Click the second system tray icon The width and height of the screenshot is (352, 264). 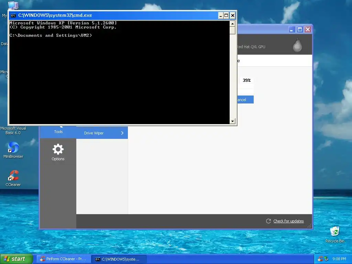[x=327, y=259]
